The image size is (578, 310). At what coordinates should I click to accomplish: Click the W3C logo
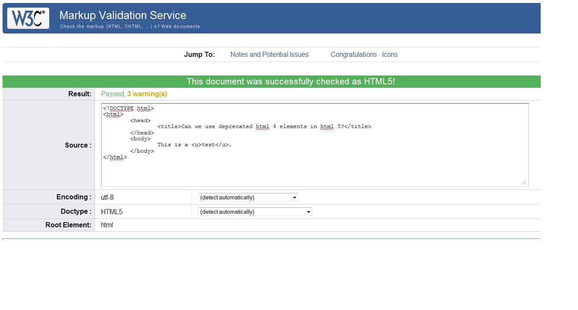[x=28, y=18]
